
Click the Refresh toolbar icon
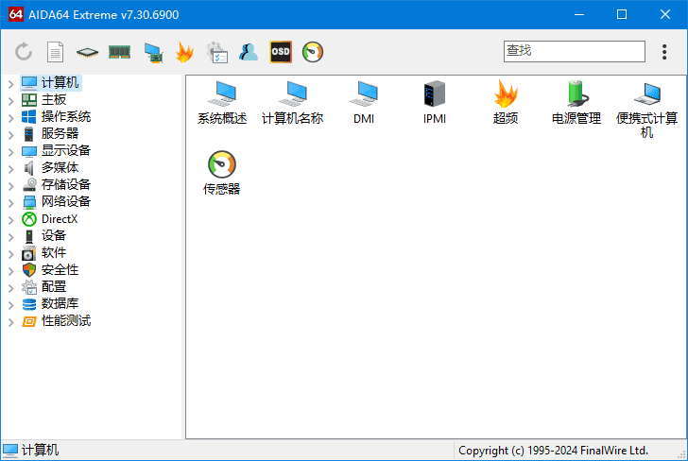[x=24, y=52]
